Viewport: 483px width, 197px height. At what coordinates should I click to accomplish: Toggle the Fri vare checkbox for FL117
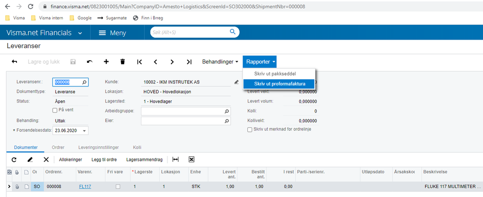118,186
